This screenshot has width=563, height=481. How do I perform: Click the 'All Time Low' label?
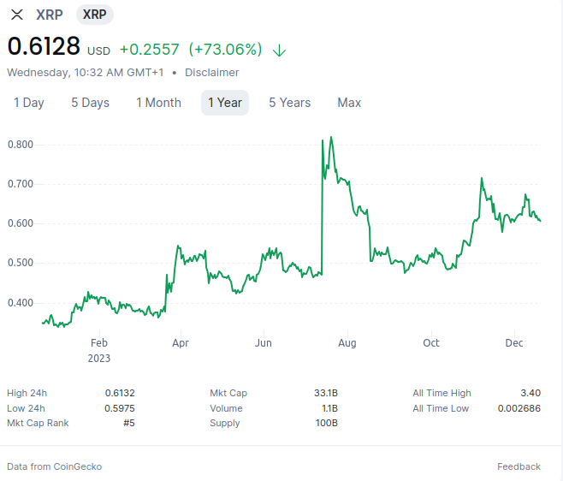tap(441, 408)
